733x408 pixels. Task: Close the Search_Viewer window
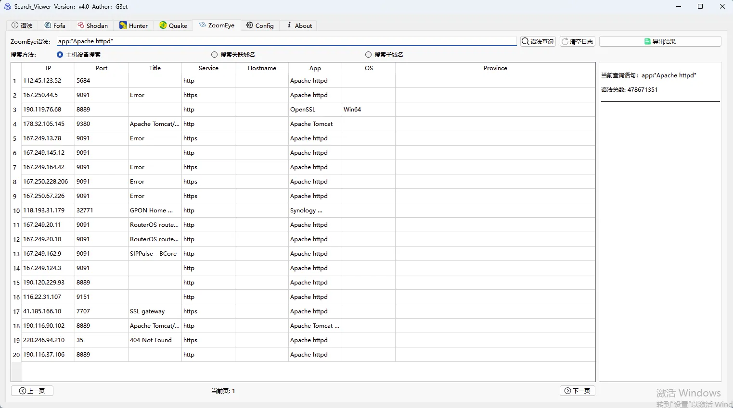(722, 7)
